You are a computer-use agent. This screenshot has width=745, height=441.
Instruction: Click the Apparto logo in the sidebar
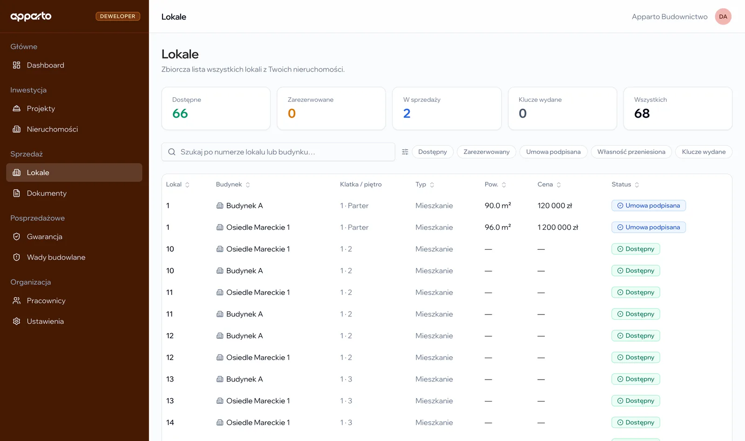[31, 16]
